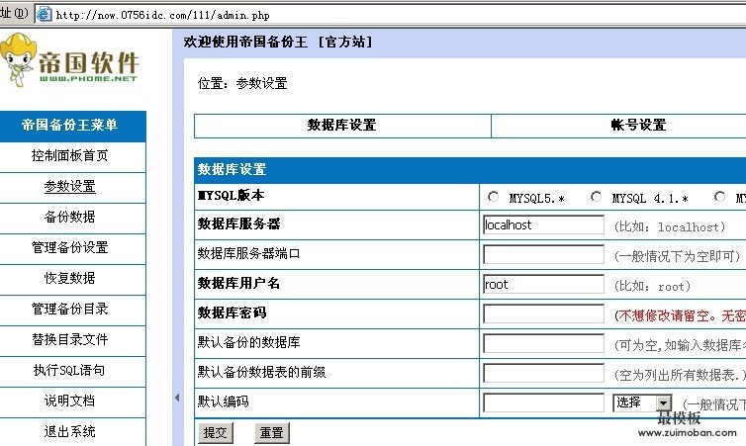Click the 默认备份数据表的前缀 input field
This screenshot has width=746, height=446.
point(543,373)
